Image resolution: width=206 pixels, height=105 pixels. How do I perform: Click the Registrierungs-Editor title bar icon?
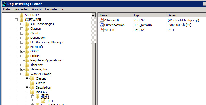(x=4, y=4)
